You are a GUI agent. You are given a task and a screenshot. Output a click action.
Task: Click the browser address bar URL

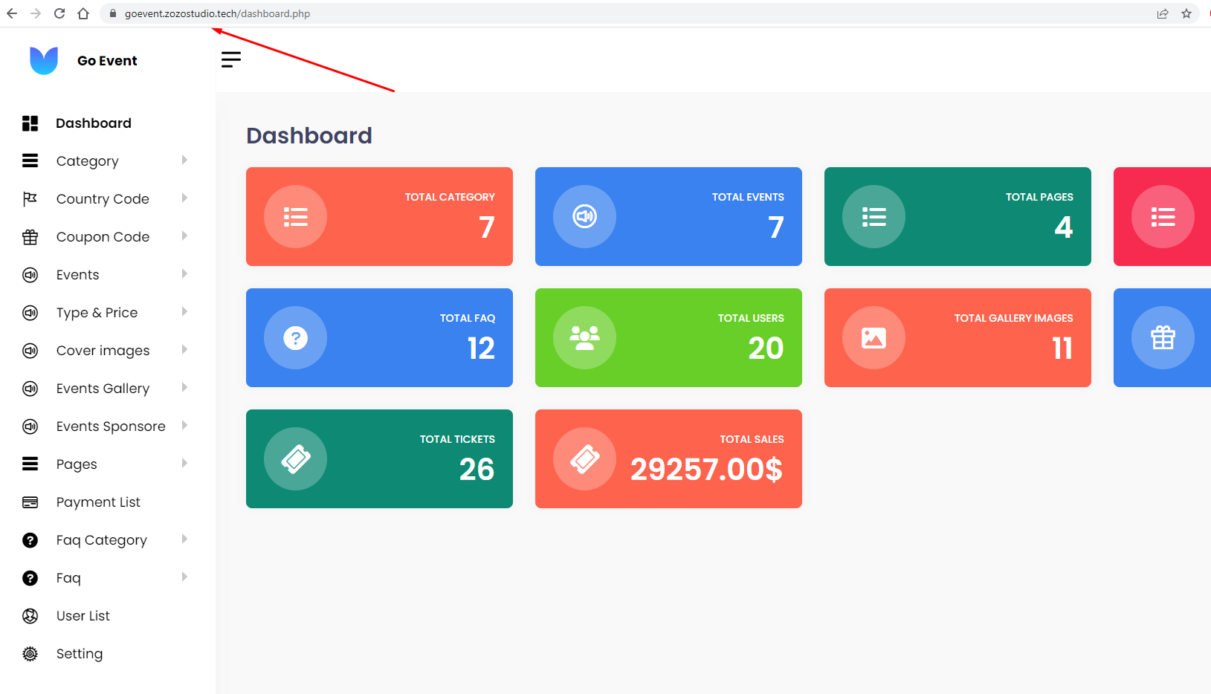[x=217, y=13]
